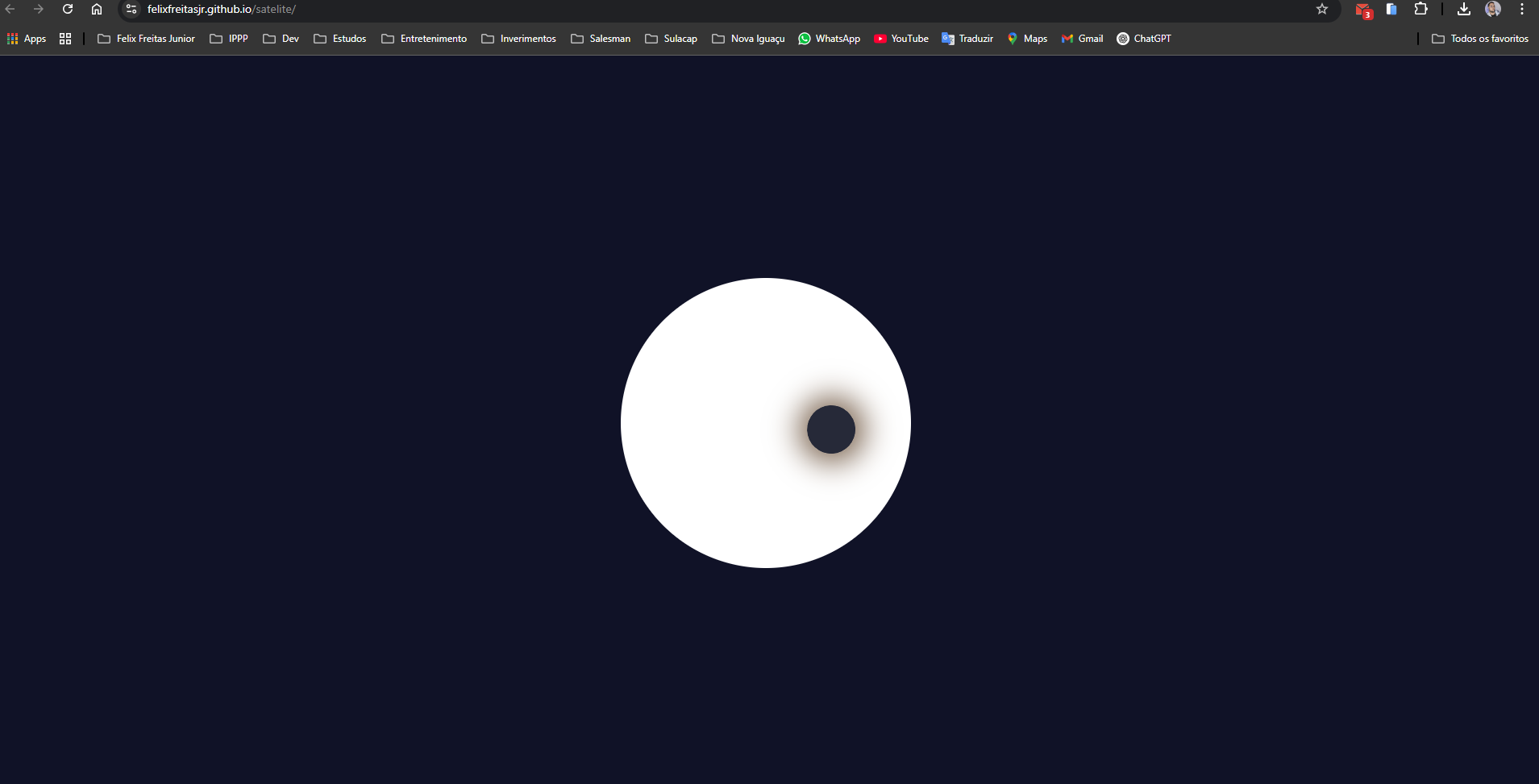Go forward with the browser forward arrow
This screenshot has width=1539, height=784.
39,9
